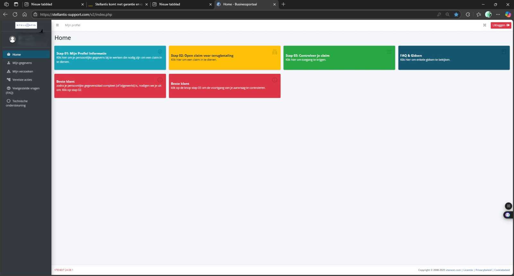Switch to the Stellantis komt met garantie tab
Viewport: 514px width, 276px height.
(118, 4)
